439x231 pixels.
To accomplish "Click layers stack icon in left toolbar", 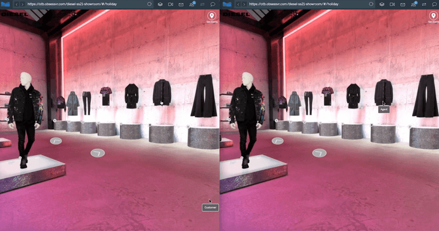I will click(x=160, y=4).
